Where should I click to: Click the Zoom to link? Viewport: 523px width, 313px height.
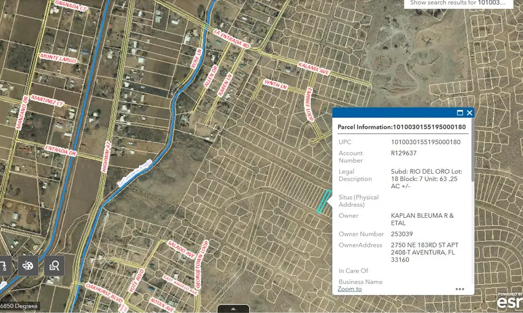coord(350,289)
